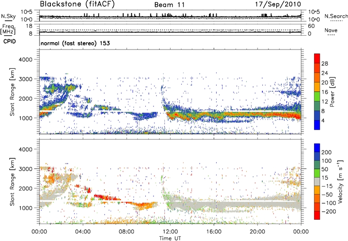Screen dimensions: 348x241
Task: Select the 'CPID' row label
Action: coord(10,41)
